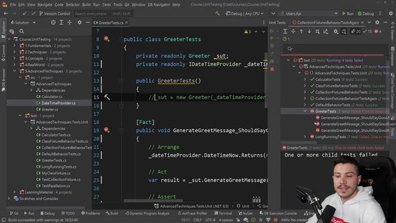Expand 1.Fundamentals folder in solution tree
The image size is (396, 223).
(15, 46)
